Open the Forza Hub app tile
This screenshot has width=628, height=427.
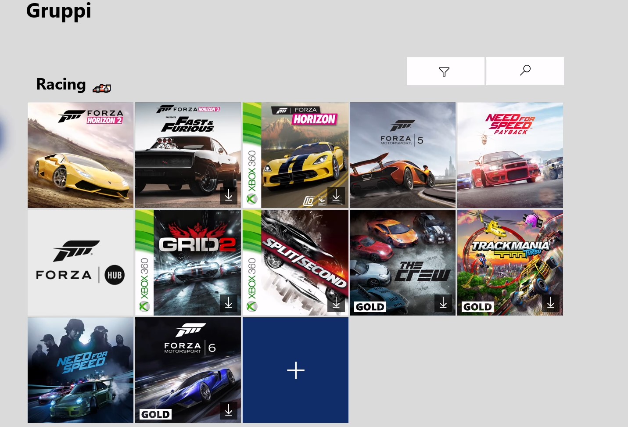[x=80, y=262]
